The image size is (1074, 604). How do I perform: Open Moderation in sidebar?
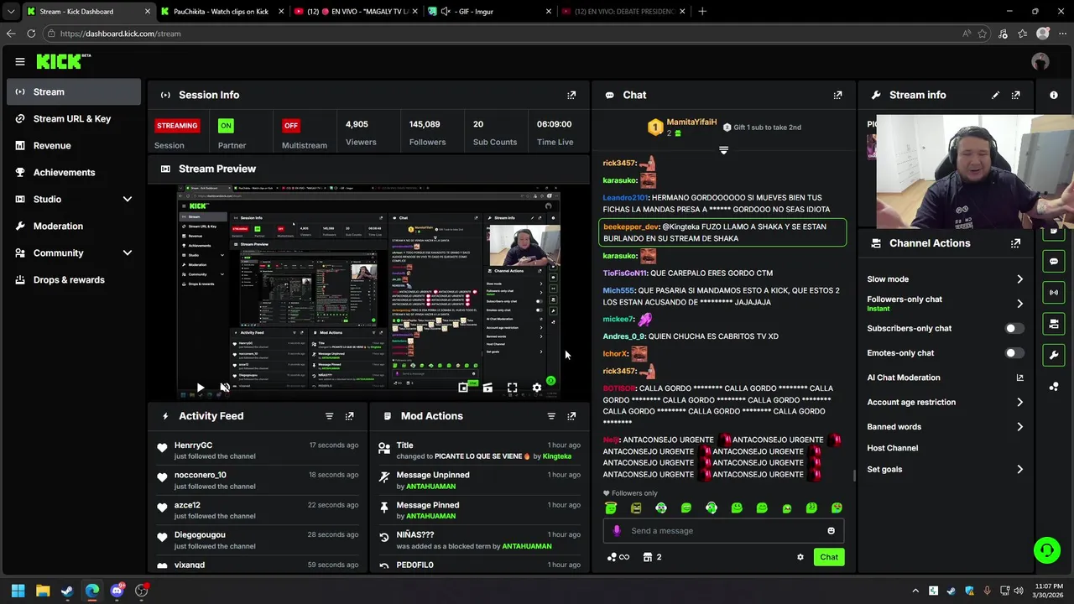(74, 226)
